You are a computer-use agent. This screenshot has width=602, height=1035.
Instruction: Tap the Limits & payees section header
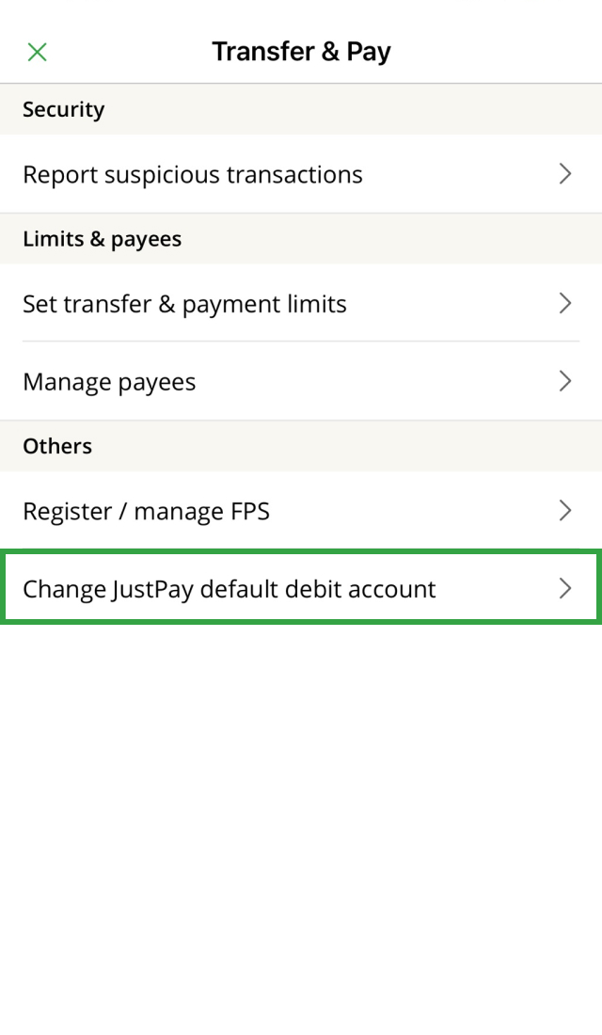click(x=102, y=239)
